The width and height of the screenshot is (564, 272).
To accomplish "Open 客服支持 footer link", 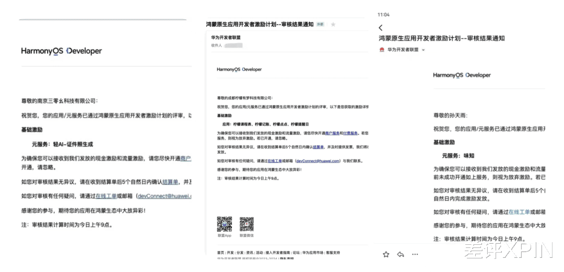I will [333, 253].
